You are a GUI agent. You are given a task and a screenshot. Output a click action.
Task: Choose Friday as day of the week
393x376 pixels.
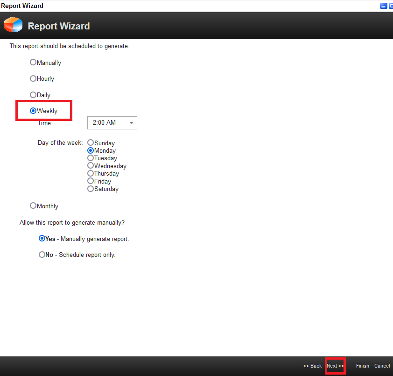[x=91, y=181]
